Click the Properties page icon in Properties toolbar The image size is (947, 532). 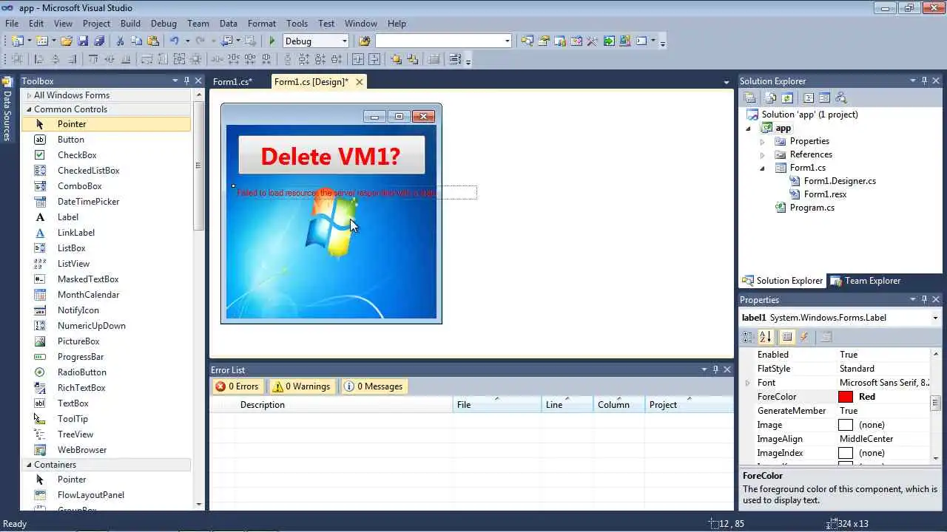click(826, 337)
